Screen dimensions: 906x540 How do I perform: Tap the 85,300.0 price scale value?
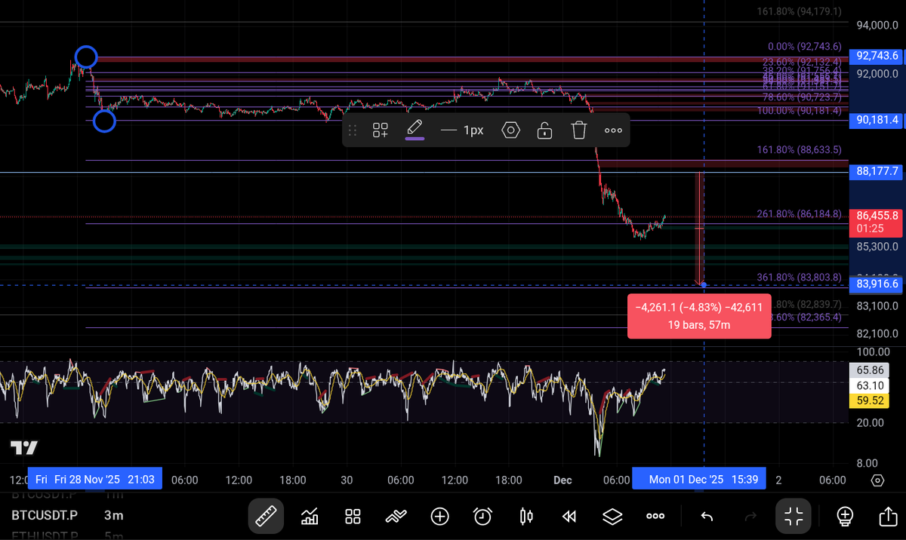(877, 247)
